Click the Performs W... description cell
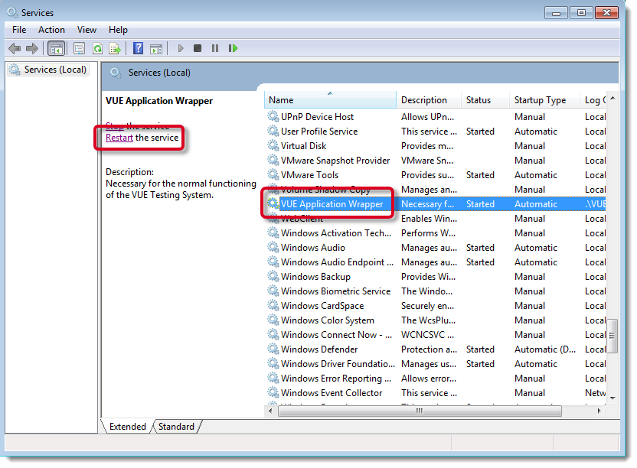637x468 pixels. pyautogui.click(x=428, y=233)
